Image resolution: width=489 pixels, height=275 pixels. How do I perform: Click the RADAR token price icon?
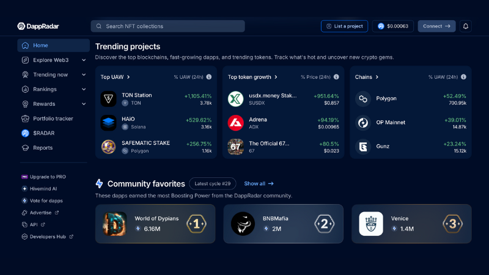[x=381, y=26]
